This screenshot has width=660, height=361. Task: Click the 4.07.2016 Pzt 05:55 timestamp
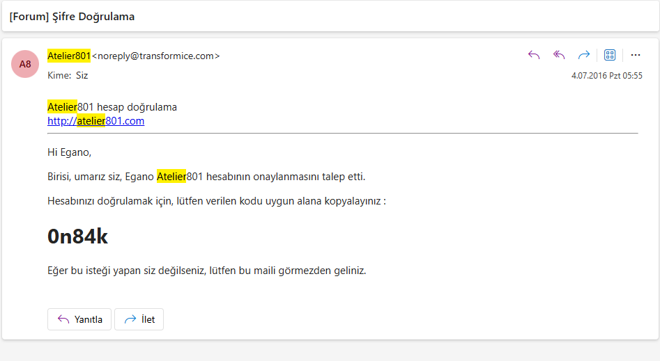tap(606, 76)
